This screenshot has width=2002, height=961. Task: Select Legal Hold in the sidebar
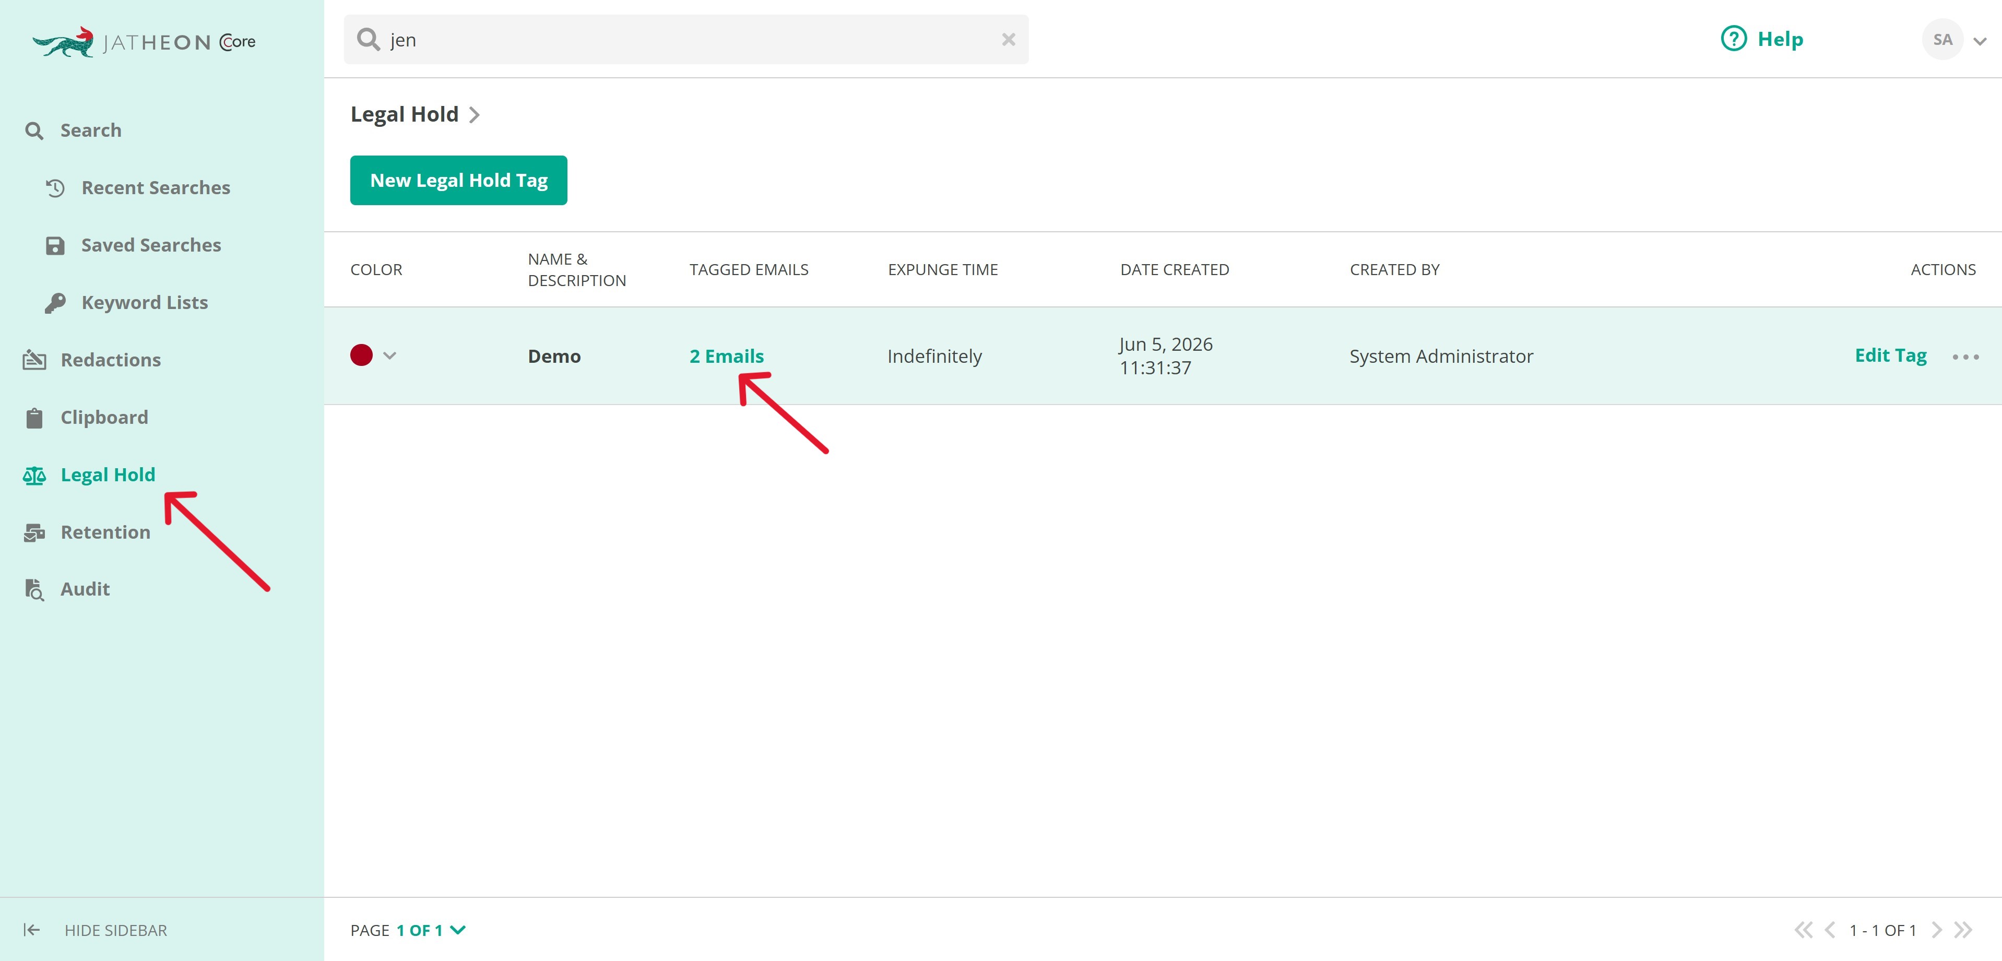pyautogui.click(x=108, y=474)
